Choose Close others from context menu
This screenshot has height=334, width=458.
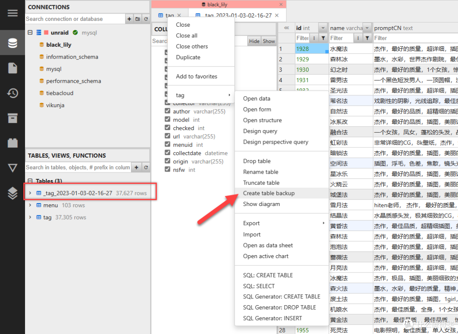coord(192,46)
